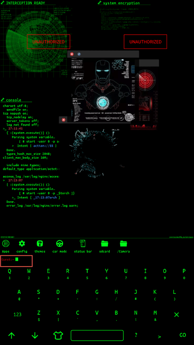
Task: Tap the B key
Action: 116,313
